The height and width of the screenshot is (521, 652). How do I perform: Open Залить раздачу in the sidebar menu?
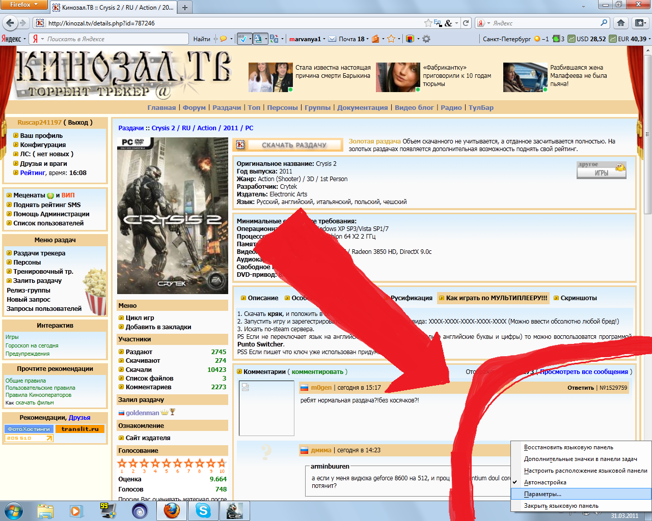37,281
